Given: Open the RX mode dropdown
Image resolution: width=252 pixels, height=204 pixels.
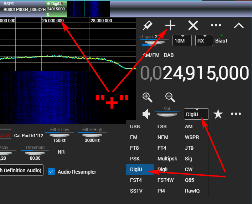Looking at the screenshot, I should pyautogui.click(x=204, y=40).
